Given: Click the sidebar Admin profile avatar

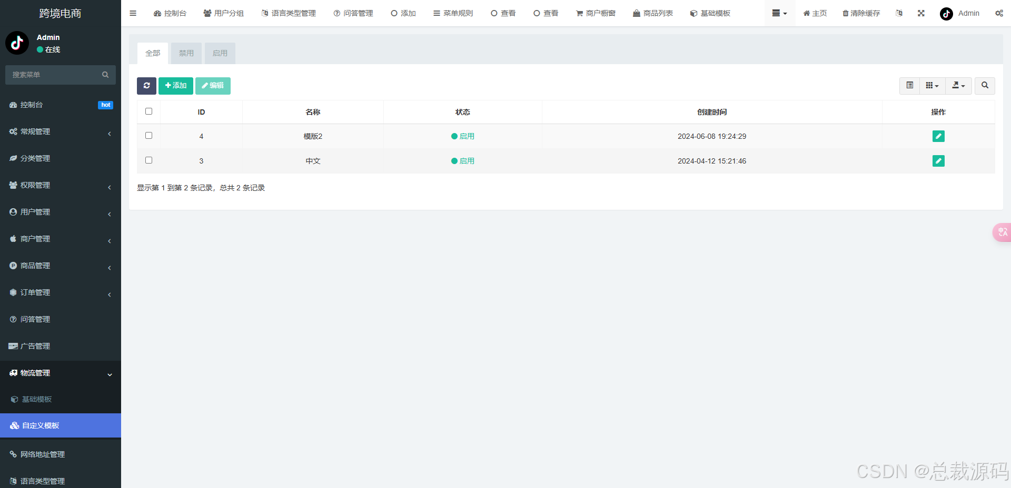Looking at the screenshot, I should click(x=17, y=43).
